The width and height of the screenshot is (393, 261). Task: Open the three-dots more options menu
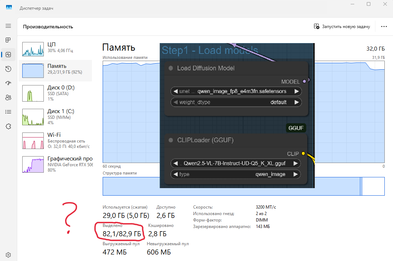[384, 27]
